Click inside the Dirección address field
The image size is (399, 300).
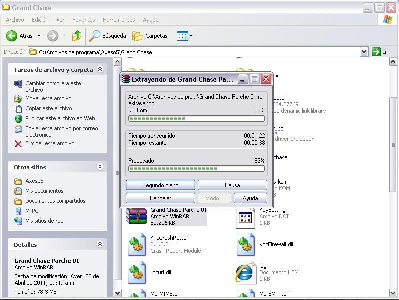[x=195, y=52]
